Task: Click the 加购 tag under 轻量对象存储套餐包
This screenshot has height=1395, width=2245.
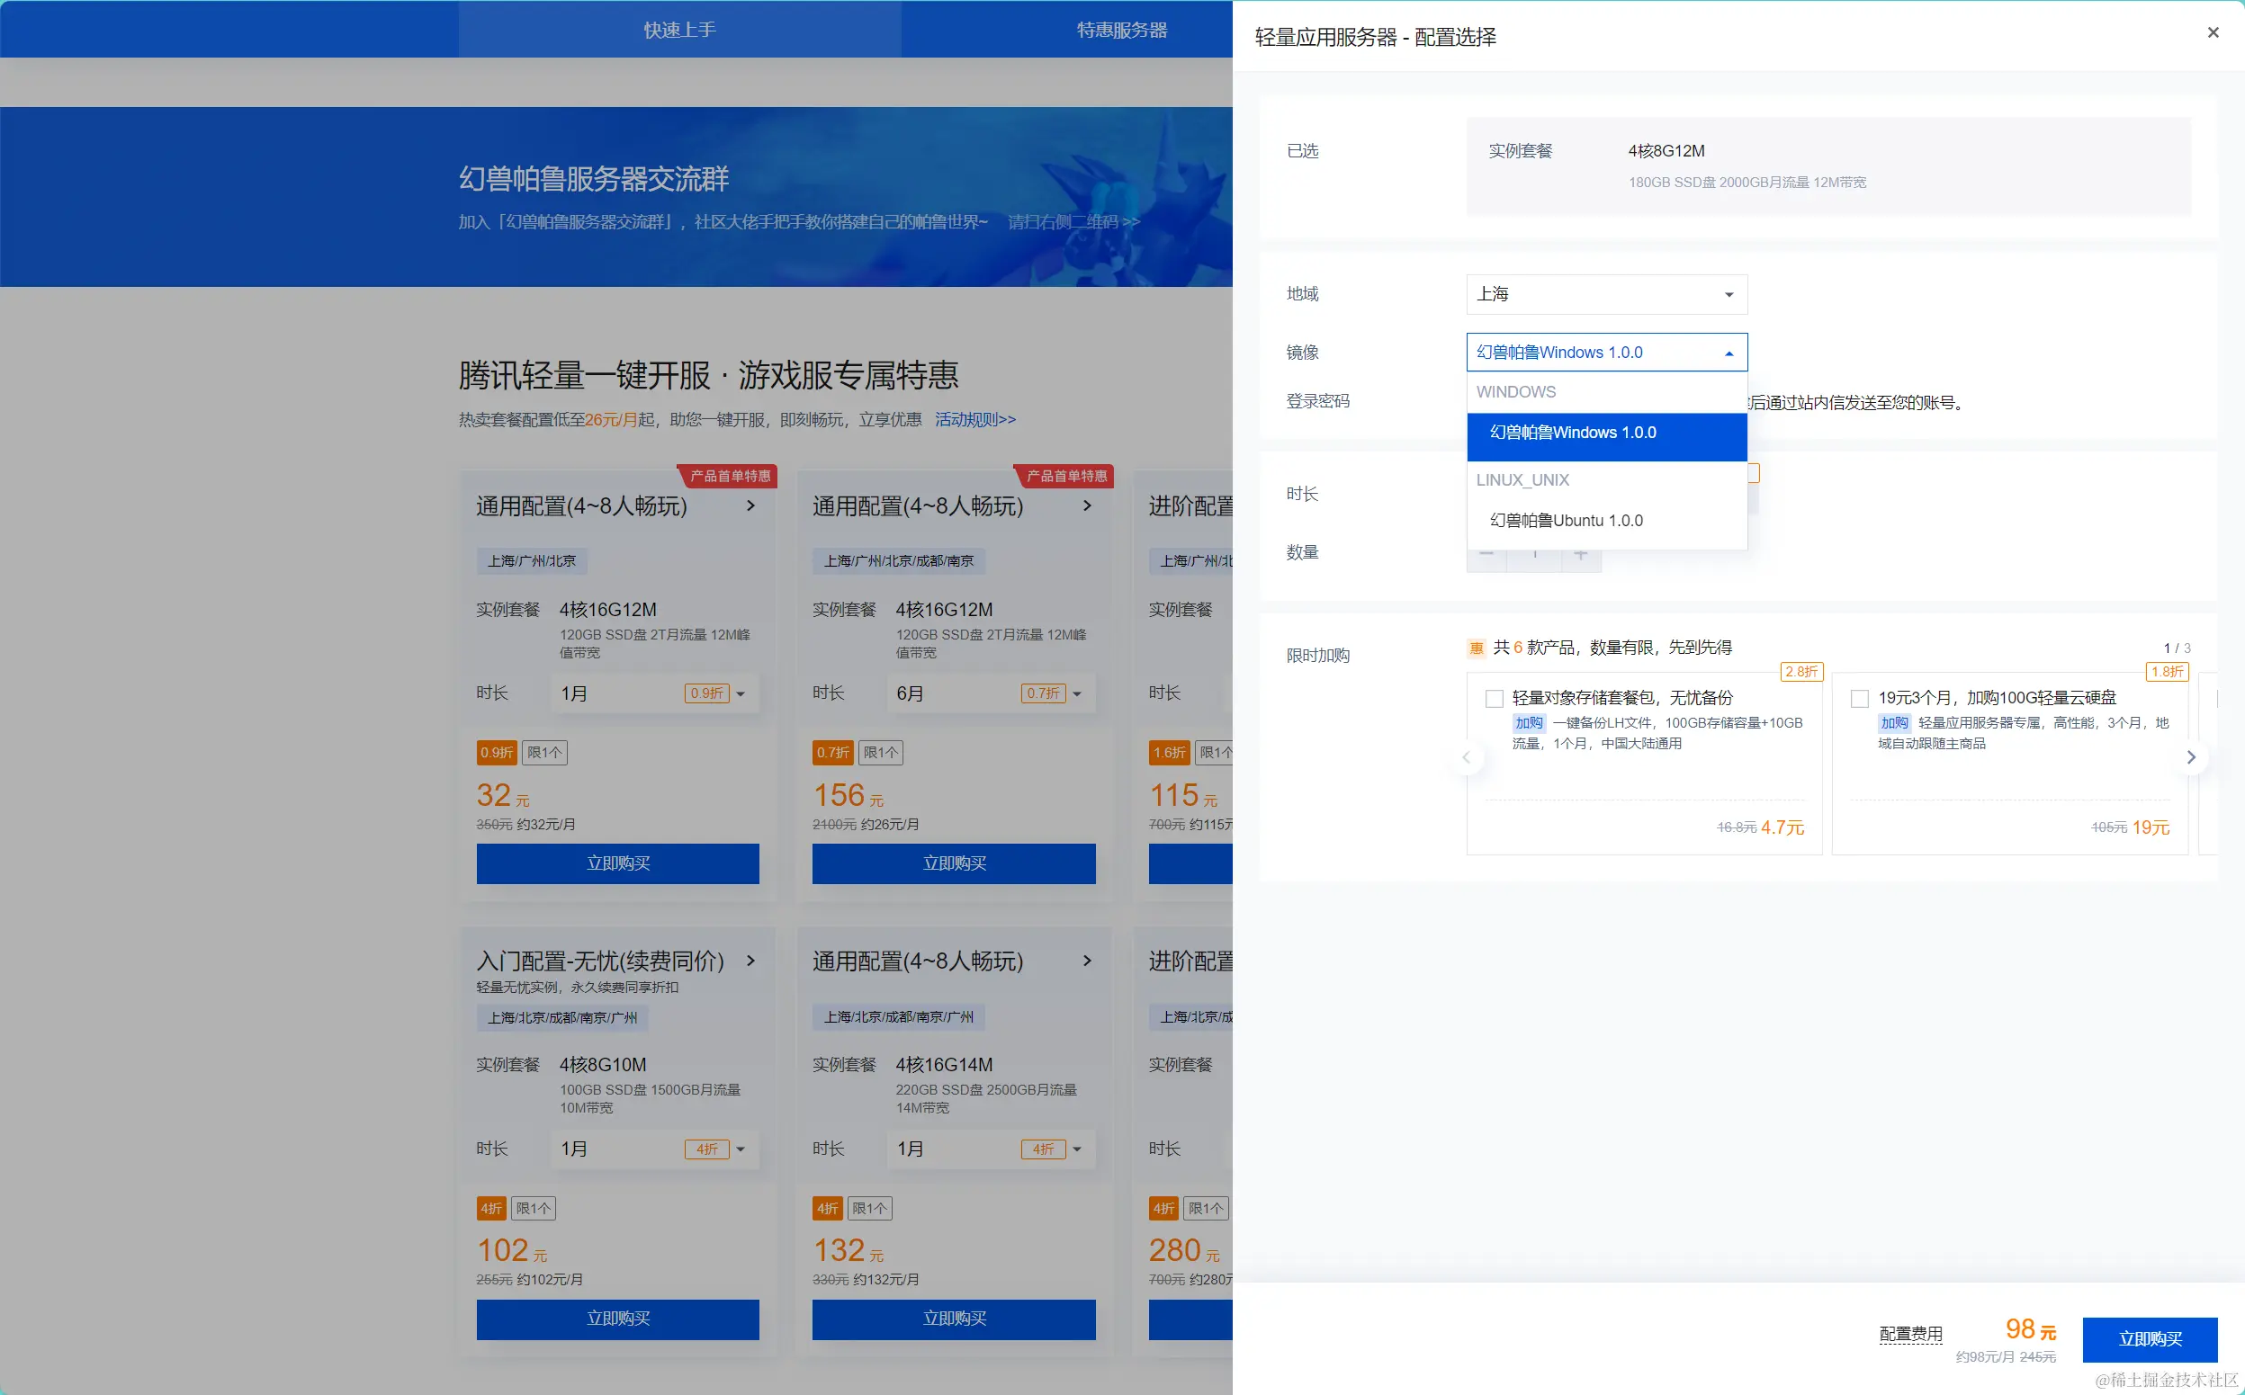Action: [1528, 723]
